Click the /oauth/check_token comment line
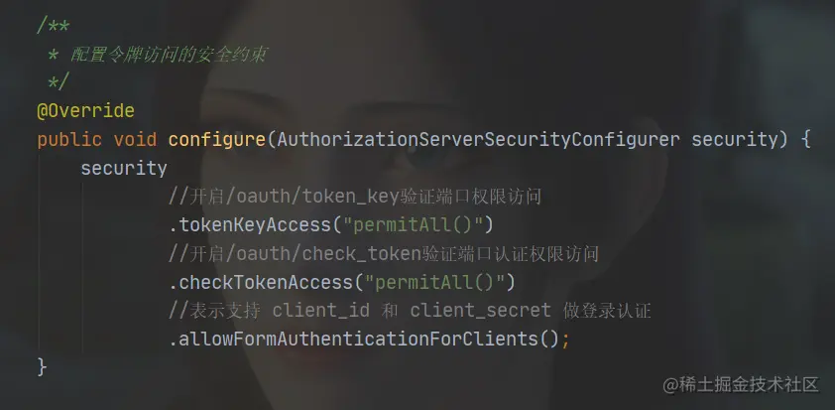Image resolution: width=835 pixels, height=410 pixels. coord(384,254)
